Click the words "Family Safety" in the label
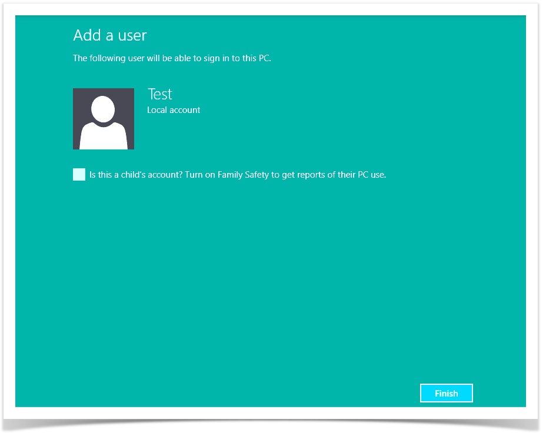Viewport: 546px width, 436px height. [x=243, y=175]
